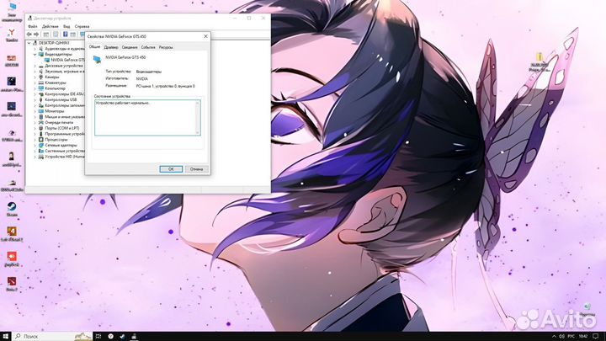
Task: Switch to the Сведения tab
Action: [x=130, y=47]
